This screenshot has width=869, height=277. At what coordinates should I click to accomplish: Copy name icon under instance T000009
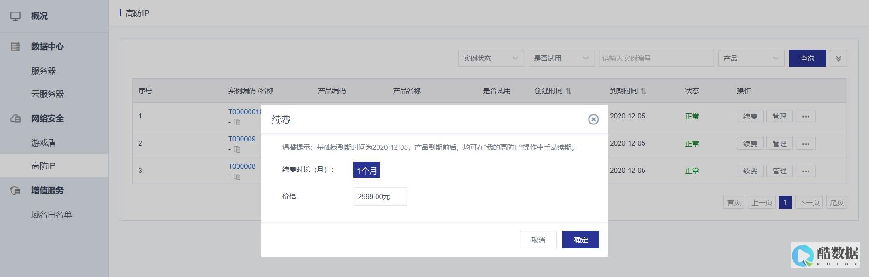[x=237, y=149]
